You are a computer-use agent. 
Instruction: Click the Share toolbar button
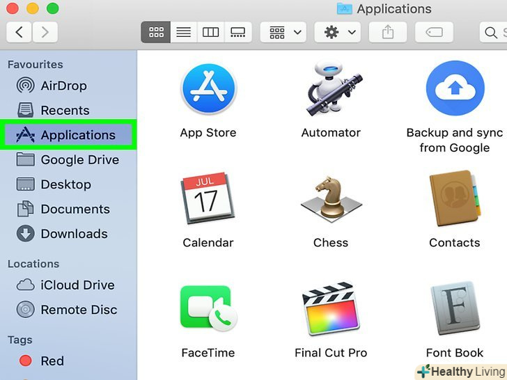pyautogui.click(x=388, y=32)
